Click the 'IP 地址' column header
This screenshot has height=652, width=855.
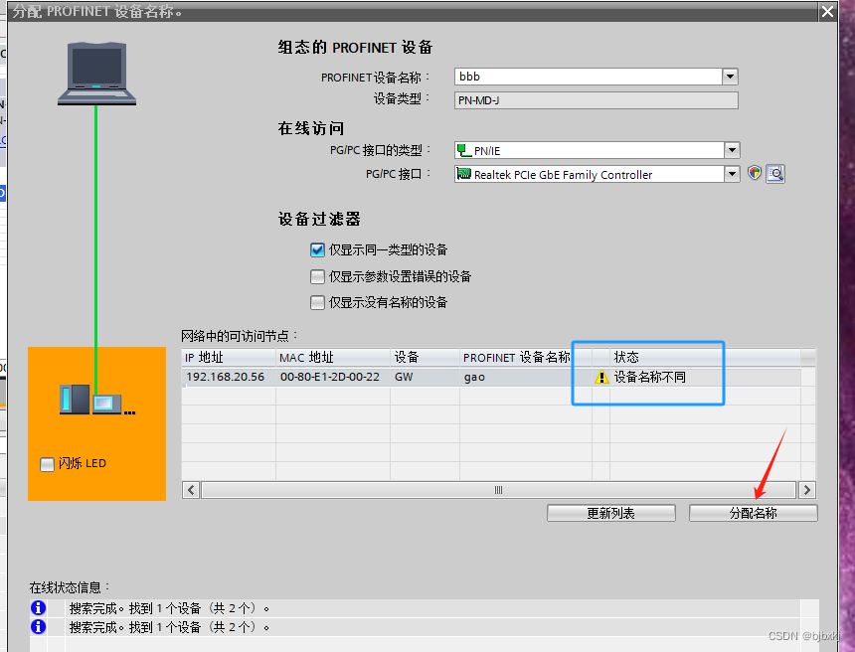point(229,358)
